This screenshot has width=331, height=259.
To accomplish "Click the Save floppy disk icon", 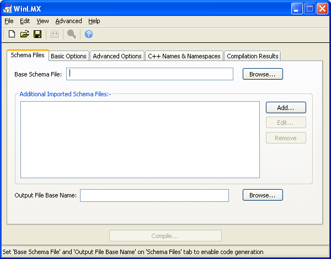I will tap(38, 34).
